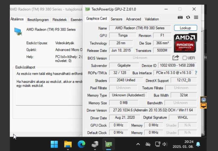
Task: Click the Device ID 1002 6939 value
Action: coord(177,65)
